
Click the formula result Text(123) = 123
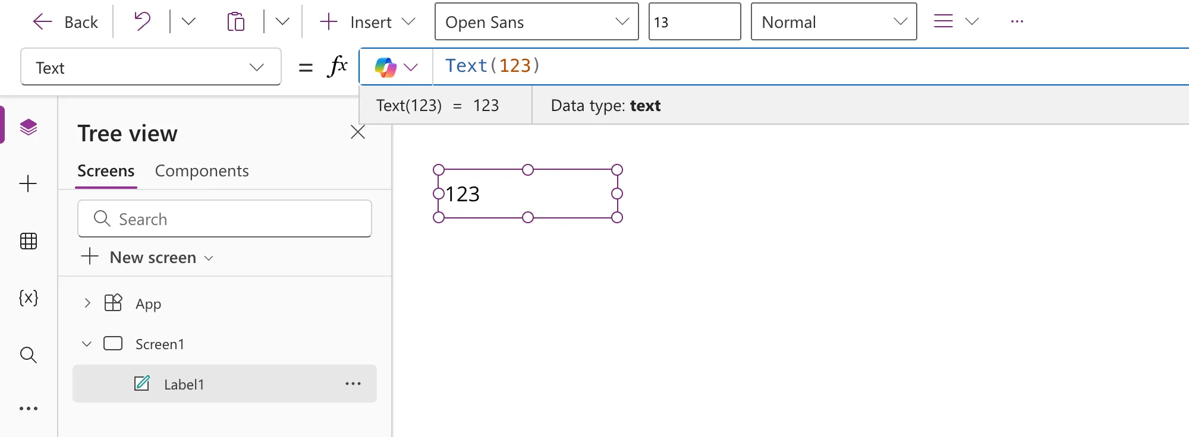[x=438, y=106]
